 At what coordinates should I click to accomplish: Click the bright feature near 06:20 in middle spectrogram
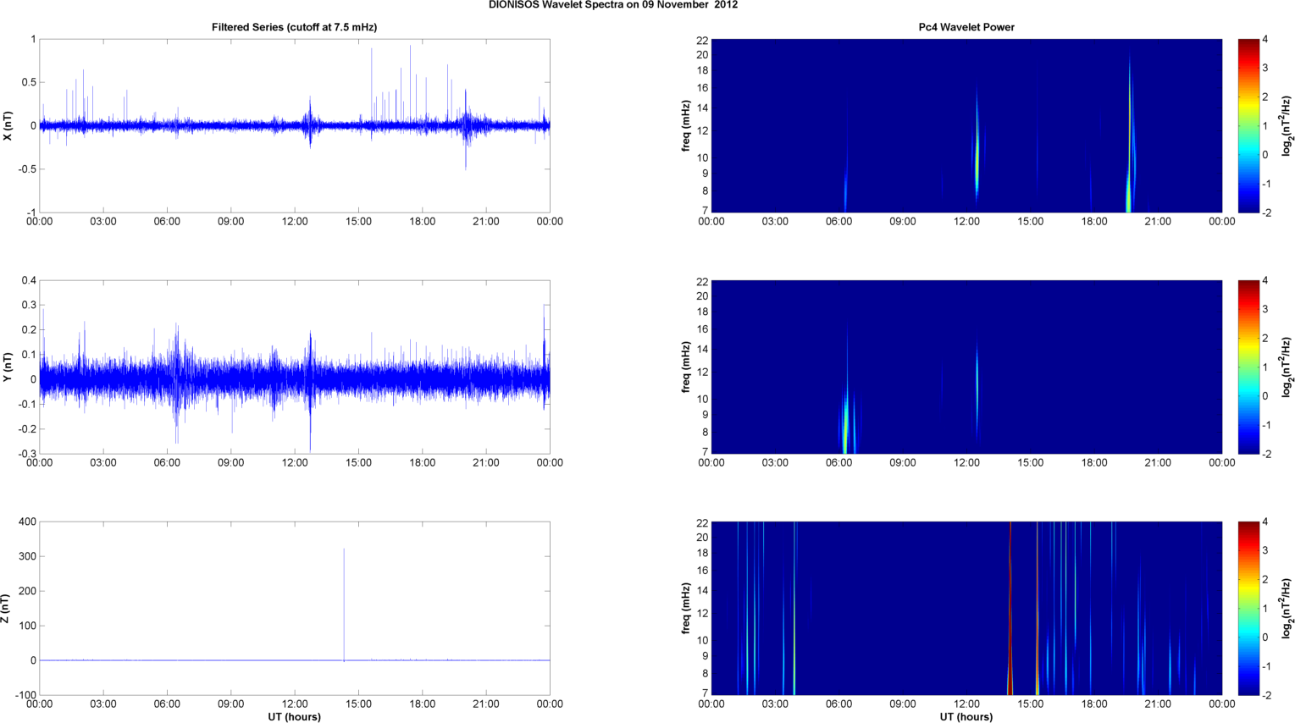(x=845, y=419)
